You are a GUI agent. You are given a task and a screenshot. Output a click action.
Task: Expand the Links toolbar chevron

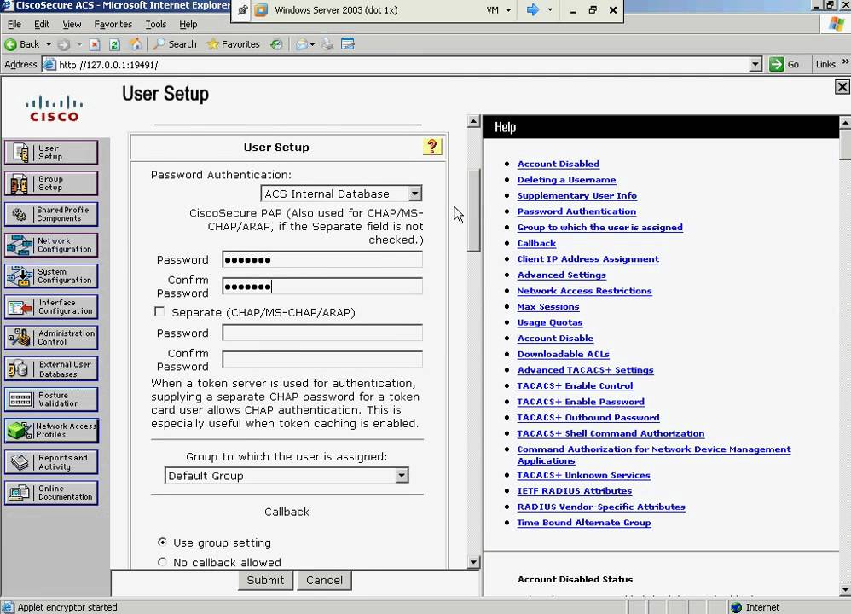(x=845, y=63)
